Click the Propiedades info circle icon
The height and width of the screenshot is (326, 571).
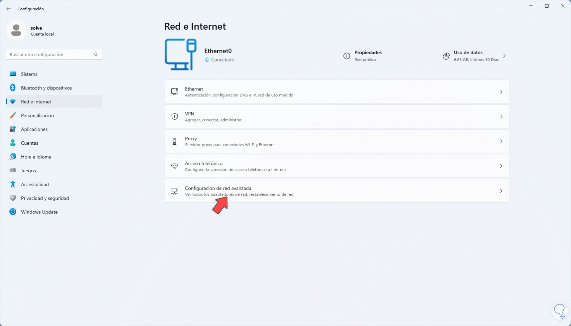[x=346, y=56]
